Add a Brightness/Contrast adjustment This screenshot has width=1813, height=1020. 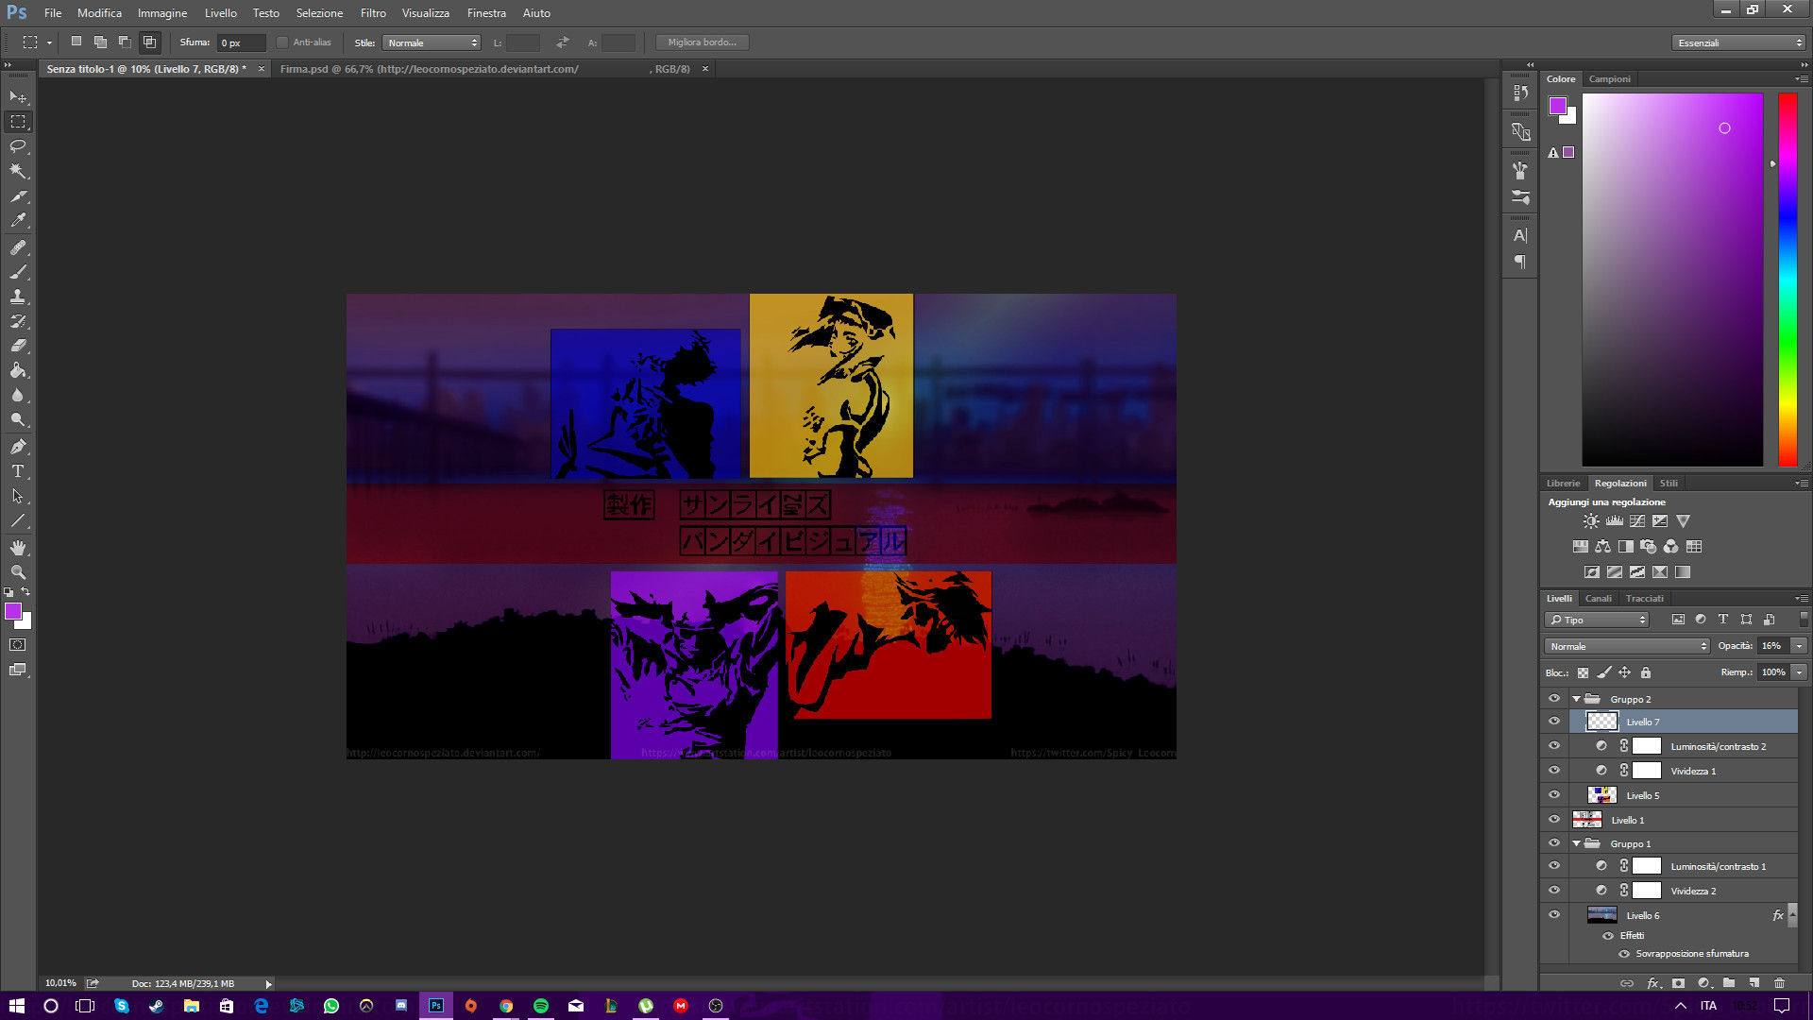click(1592, 521)
